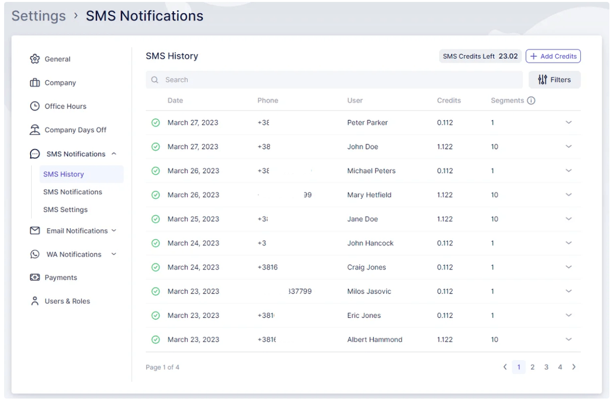Open Users & Roles page
This screenshot has width=614, height=401.
tap(67, 301)
